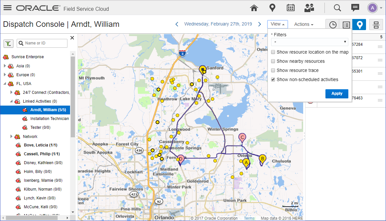Click the Sunrise Enterprise root label

coord(28,57)
